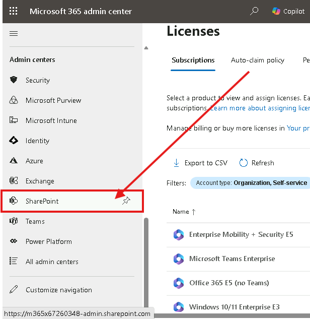Switch to the Subscriptions tab
This screenshot has width=310, height=319.
(193, 60)
